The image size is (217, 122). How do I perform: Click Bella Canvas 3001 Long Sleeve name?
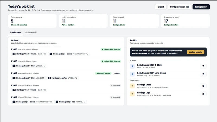coord(151,73)
